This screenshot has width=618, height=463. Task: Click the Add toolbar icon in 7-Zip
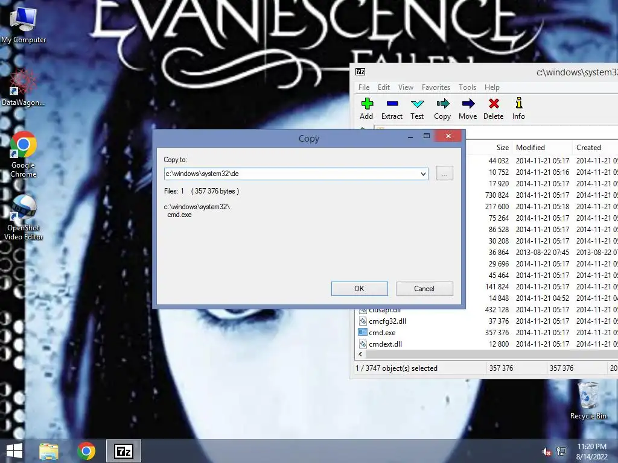click(x=366, y=109)
